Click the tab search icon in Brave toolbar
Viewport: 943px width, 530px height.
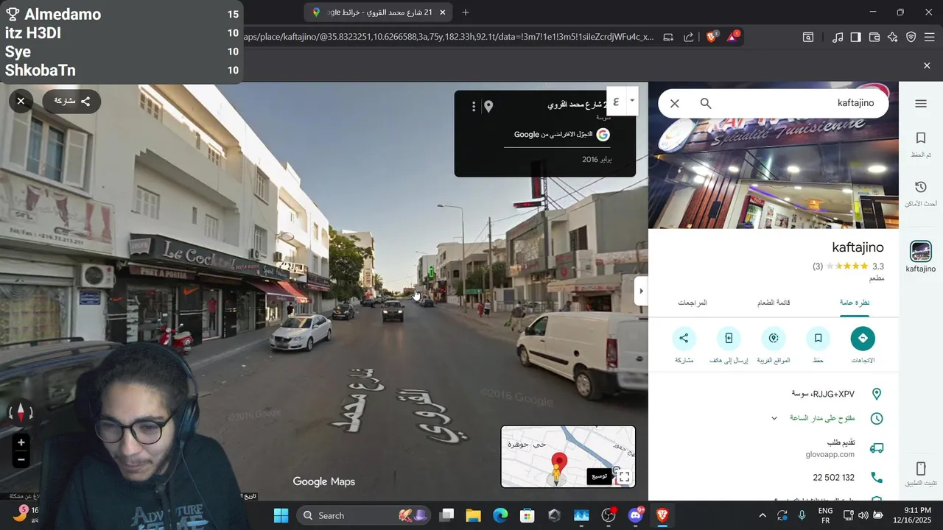(x=808, y=37)
